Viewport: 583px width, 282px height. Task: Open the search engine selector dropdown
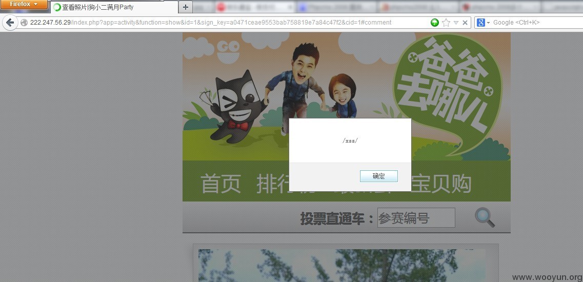[x=484, y=23]
